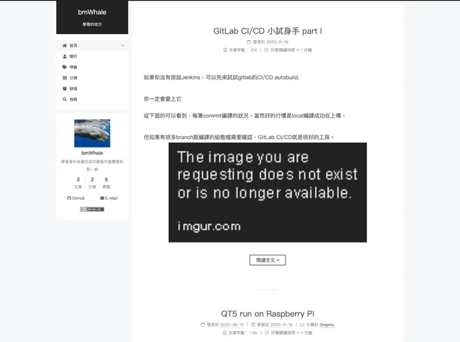The height and width of the screenshot is (342, 460).
Task: Click the word count '414' text
Action: (253, 50)
